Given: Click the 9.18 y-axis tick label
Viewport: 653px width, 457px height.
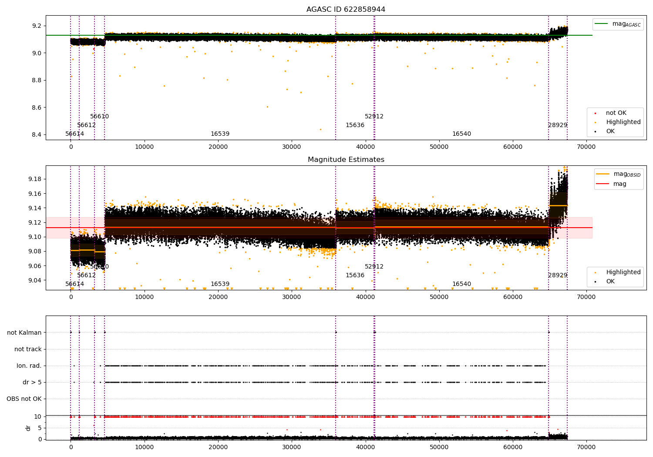Looking at the screenshot, I should point(35,179).
